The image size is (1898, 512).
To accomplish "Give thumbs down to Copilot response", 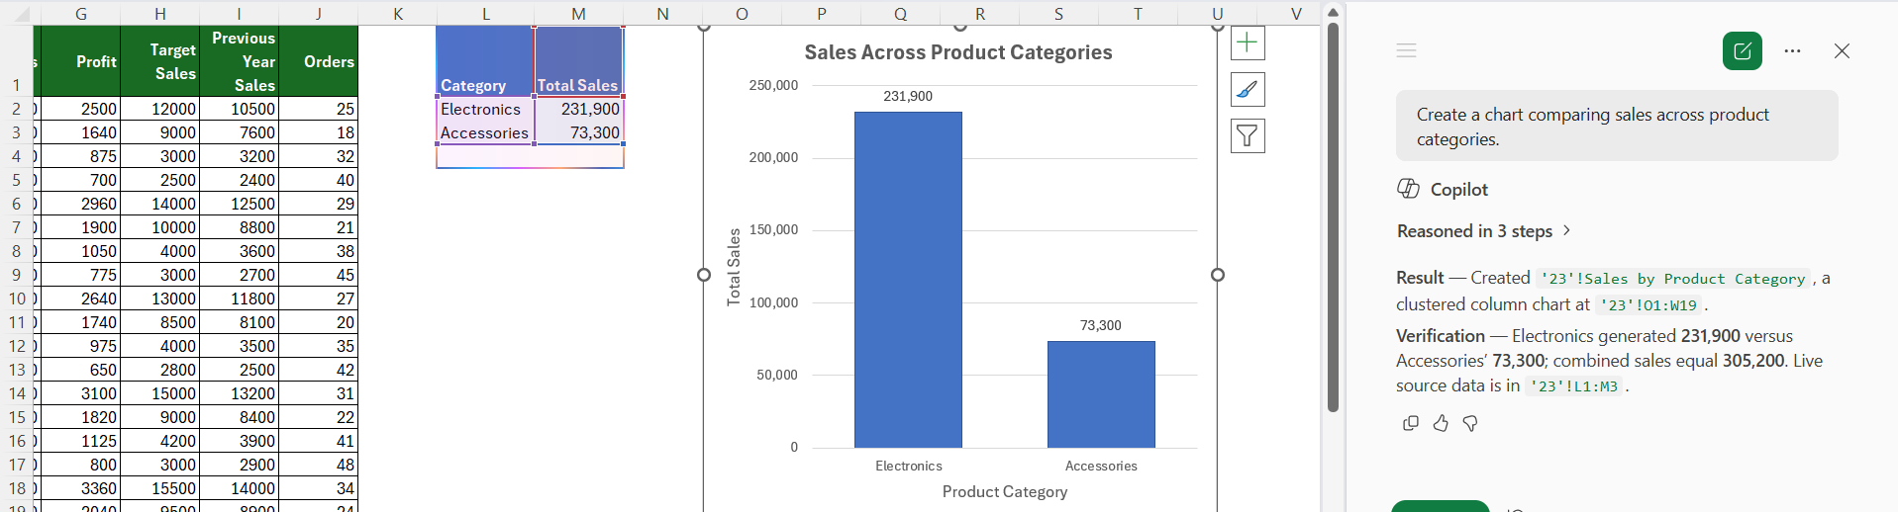I will [1470, 423].
